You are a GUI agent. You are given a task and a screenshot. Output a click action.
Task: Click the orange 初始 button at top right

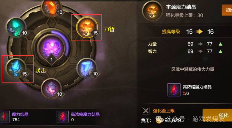click(x=227, y=10)
